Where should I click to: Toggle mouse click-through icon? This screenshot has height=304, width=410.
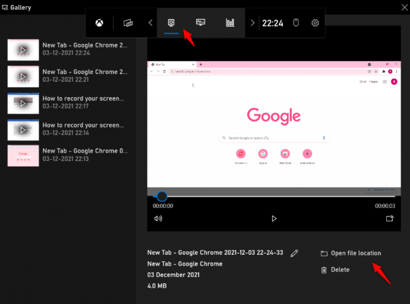(x=296, y=23)
